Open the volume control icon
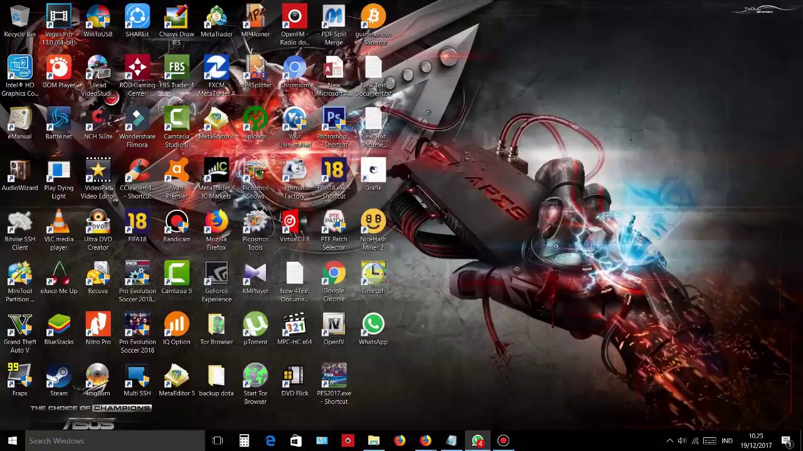Viewport: 803px width, 451px height. pos(682,440)
